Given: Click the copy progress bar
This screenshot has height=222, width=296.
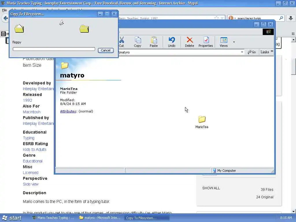Looking at the screenshot, I should click(x=54, y=49).
